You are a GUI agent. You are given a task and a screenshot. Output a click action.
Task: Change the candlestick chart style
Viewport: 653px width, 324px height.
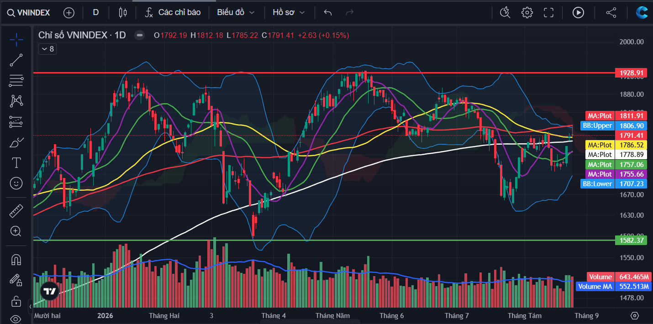[122, 12]
